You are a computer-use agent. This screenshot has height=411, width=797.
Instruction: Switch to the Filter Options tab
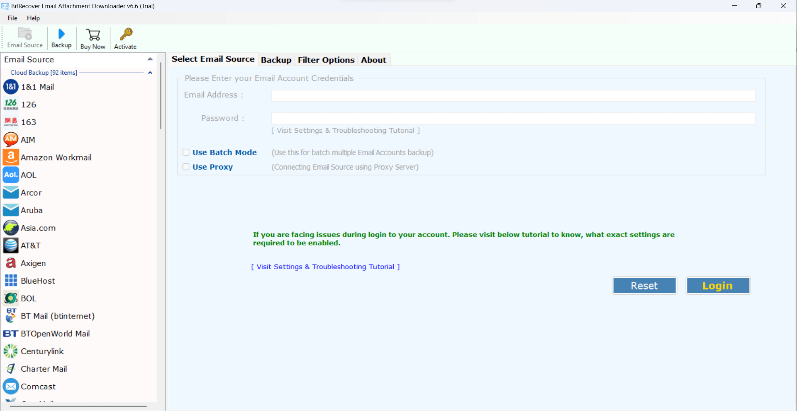pyautogui.click(x=326, y=60)
